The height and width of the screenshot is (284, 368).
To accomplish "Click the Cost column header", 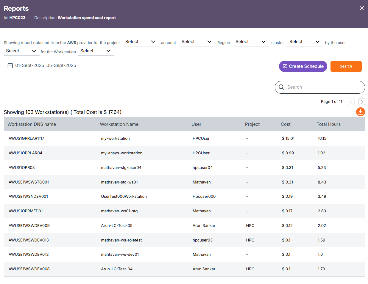I will tap(286, 124).
